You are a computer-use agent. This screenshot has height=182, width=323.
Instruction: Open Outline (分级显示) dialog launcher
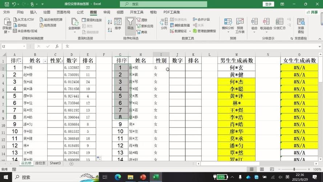point(291,39)
